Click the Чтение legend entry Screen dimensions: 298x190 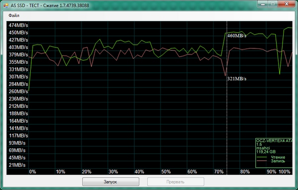click(x=278, y=157)
